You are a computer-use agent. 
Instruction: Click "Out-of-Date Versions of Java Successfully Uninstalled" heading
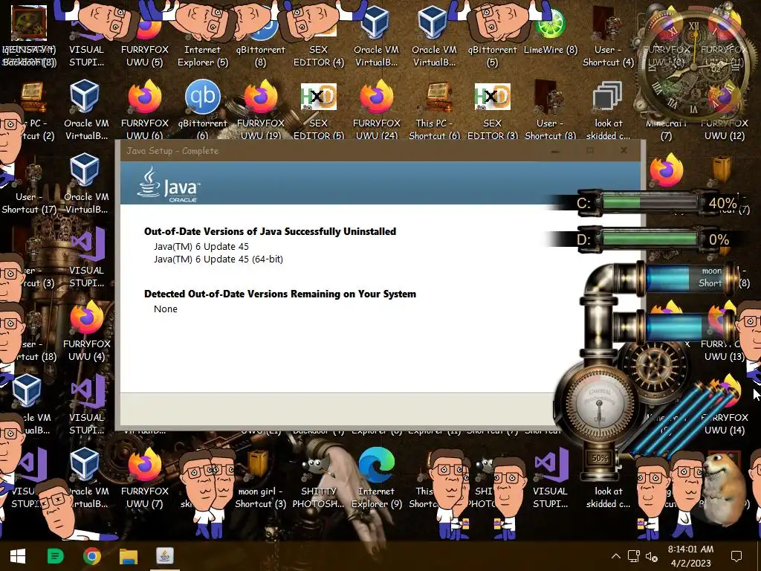click(270, 231)
